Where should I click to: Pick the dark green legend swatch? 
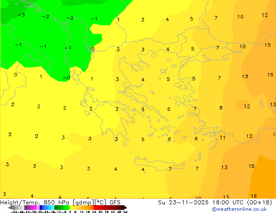pyautogui.click(x=56, y=207)
